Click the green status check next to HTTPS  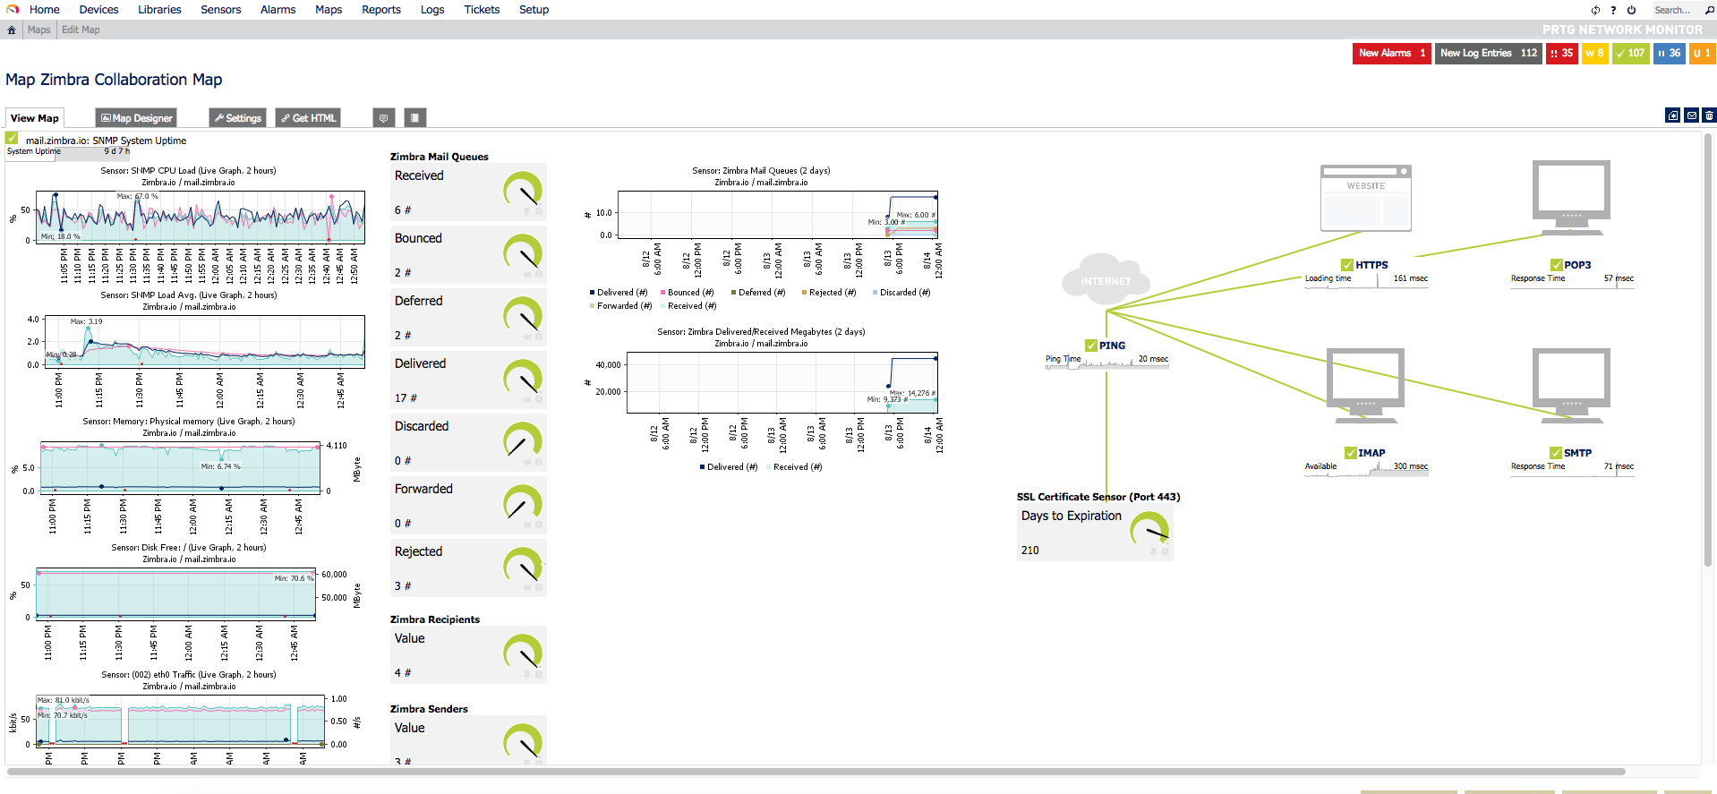pyautogui.click(x=1347, y=265)
